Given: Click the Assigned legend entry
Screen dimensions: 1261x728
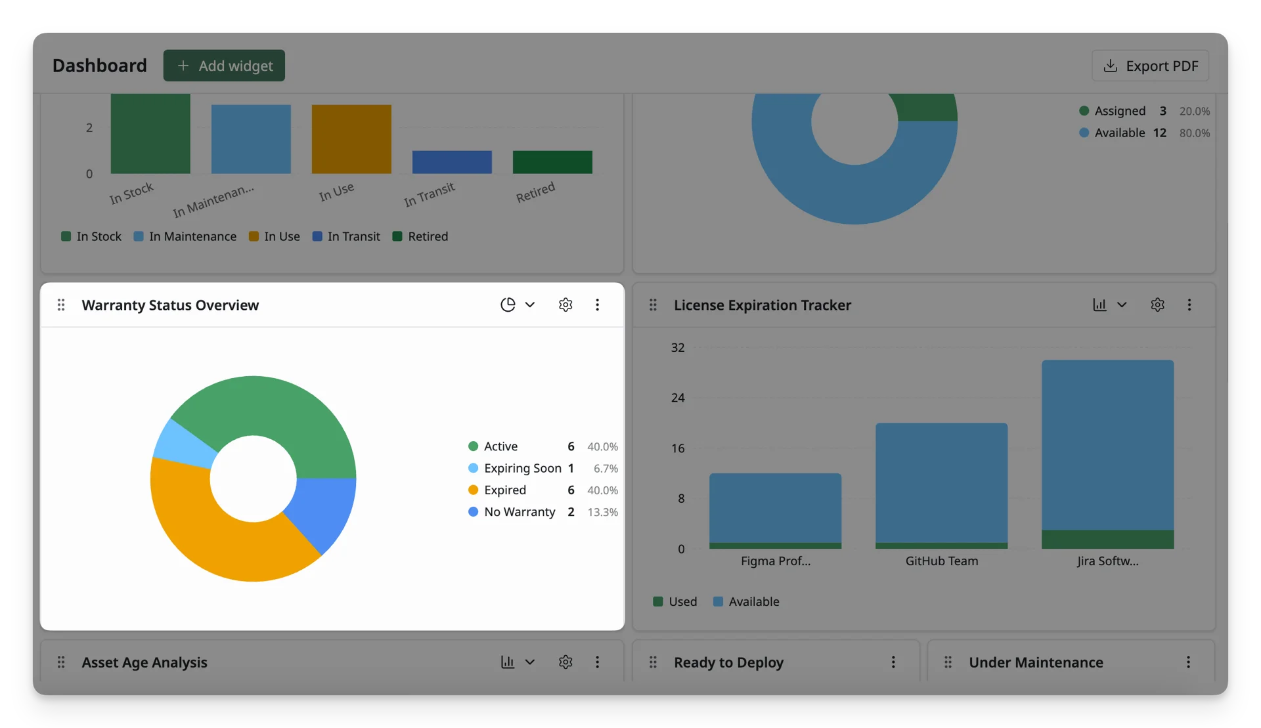Looking at the screenshot, I should coord(1144,111).
